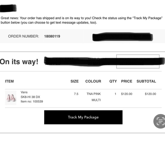
Task: Click the On its way! heading
Action: 19,62
